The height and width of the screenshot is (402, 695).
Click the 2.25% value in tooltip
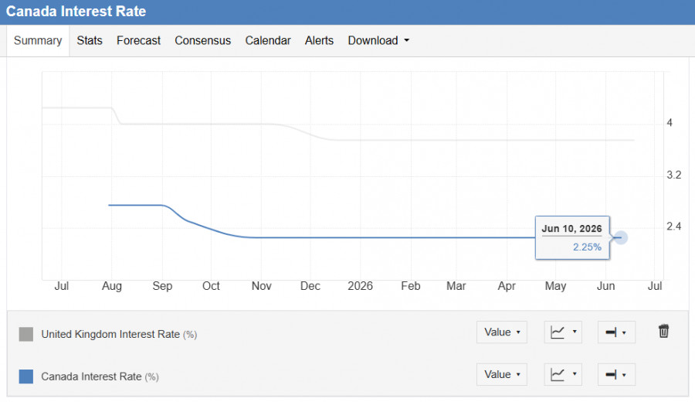(587, 247)
